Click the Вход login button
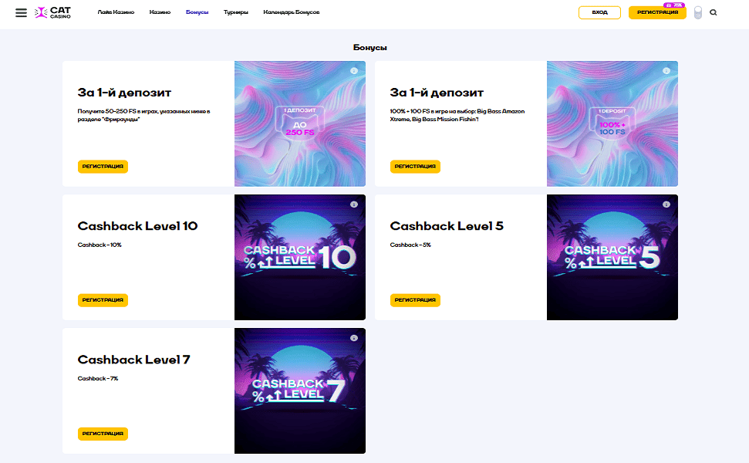749x463 pixels. coord(599,12)
